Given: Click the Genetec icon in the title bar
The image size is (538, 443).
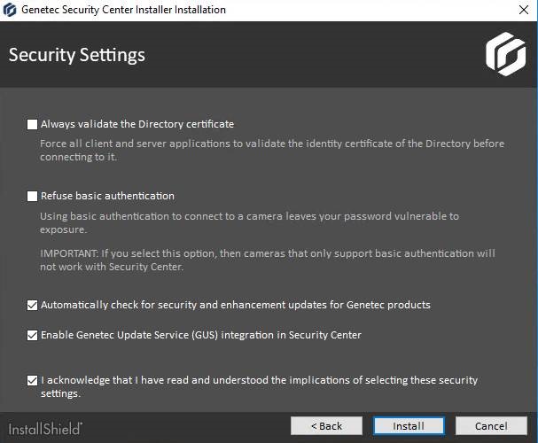Looking at the screenshot, I should (9, 10).
